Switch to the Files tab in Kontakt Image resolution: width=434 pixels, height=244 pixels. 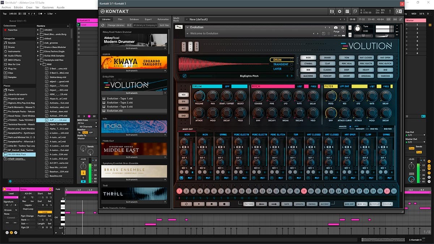120,19
